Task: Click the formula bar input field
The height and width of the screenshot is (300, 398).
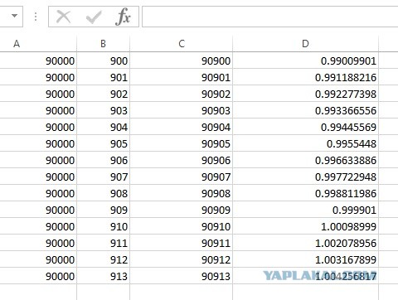Action: (270, 17)
